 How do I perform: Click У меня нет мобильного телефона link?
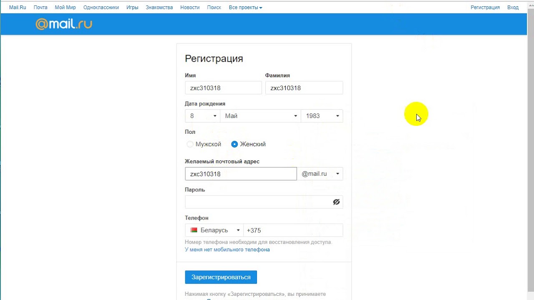227,250
